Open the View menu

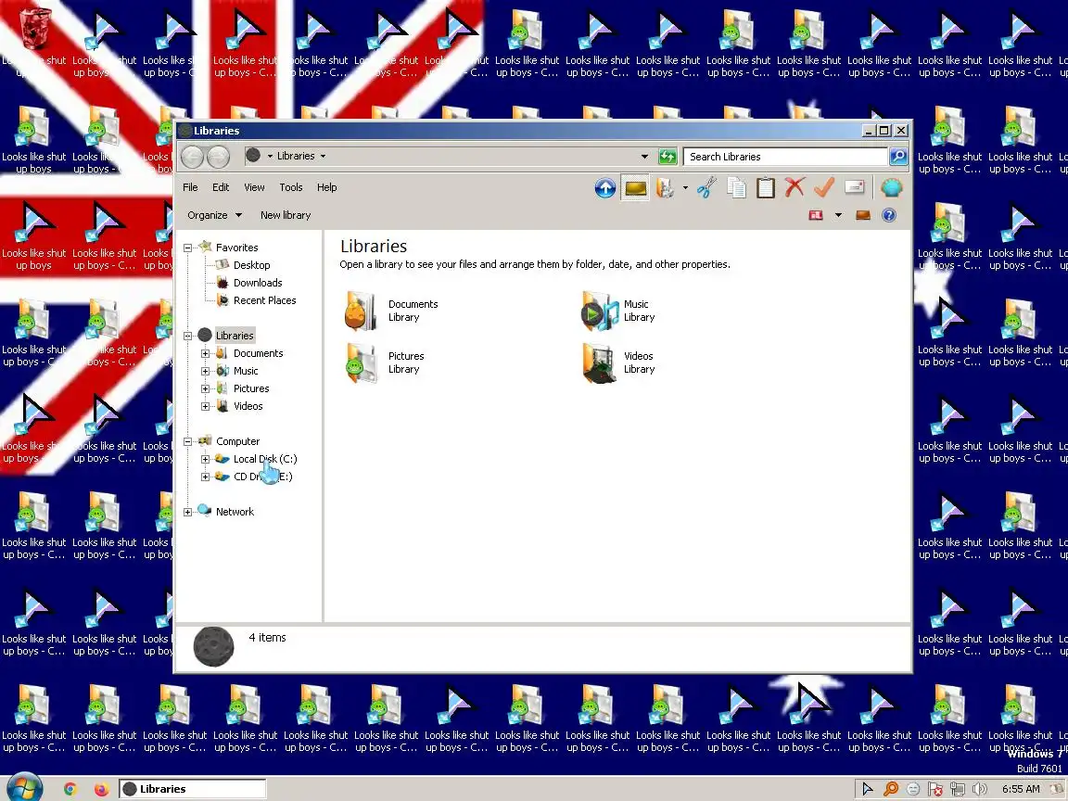pos(254,187)
